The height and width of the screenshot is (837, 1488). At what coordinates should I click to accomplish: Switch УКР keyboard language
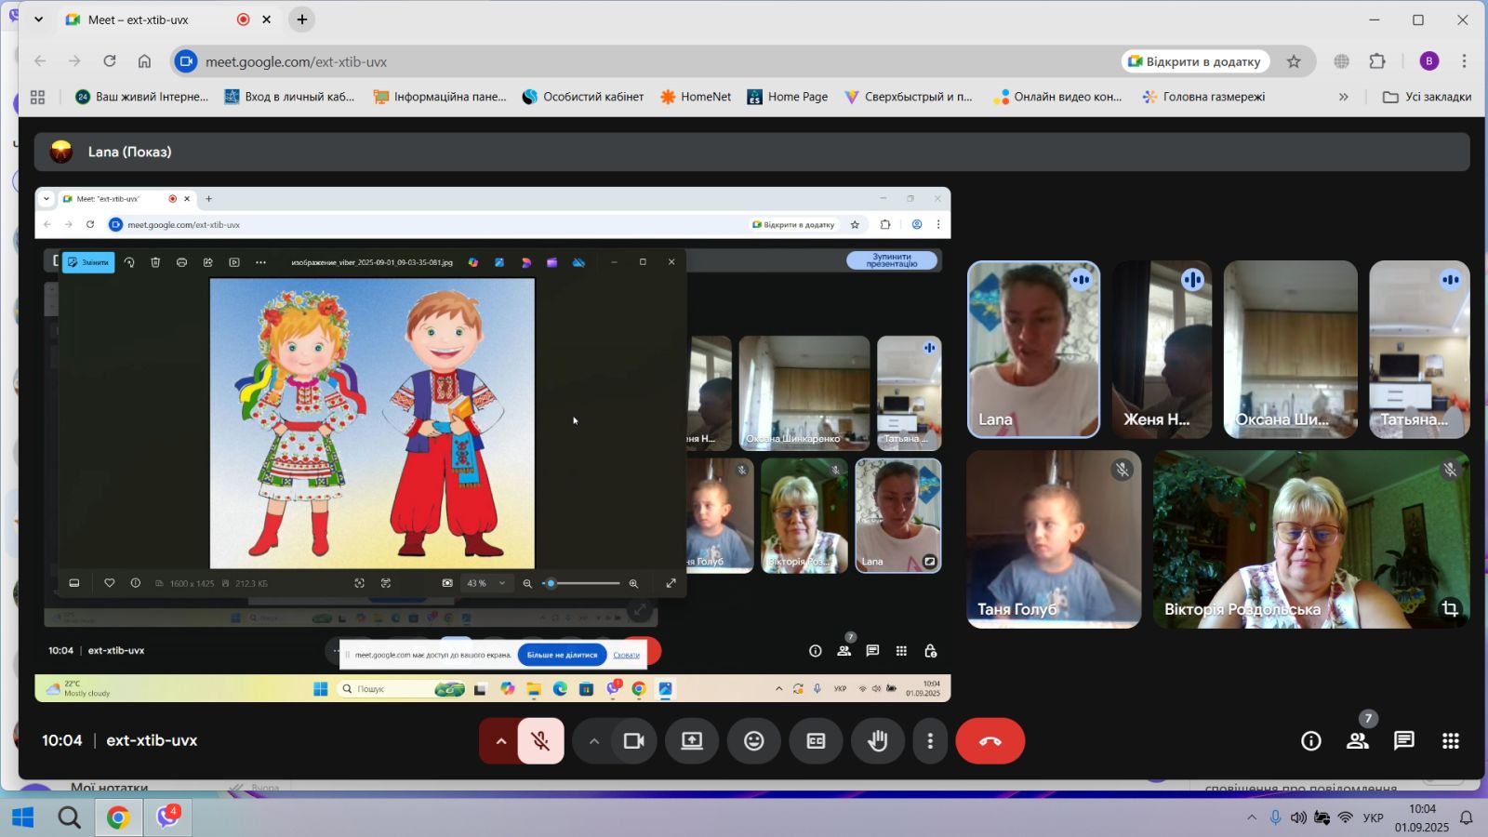1373,817
